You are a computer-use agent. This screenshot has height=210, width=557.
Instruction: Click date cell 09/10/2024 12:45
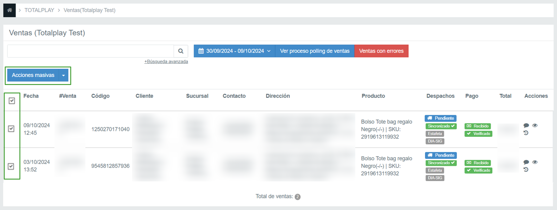[37, 129]
